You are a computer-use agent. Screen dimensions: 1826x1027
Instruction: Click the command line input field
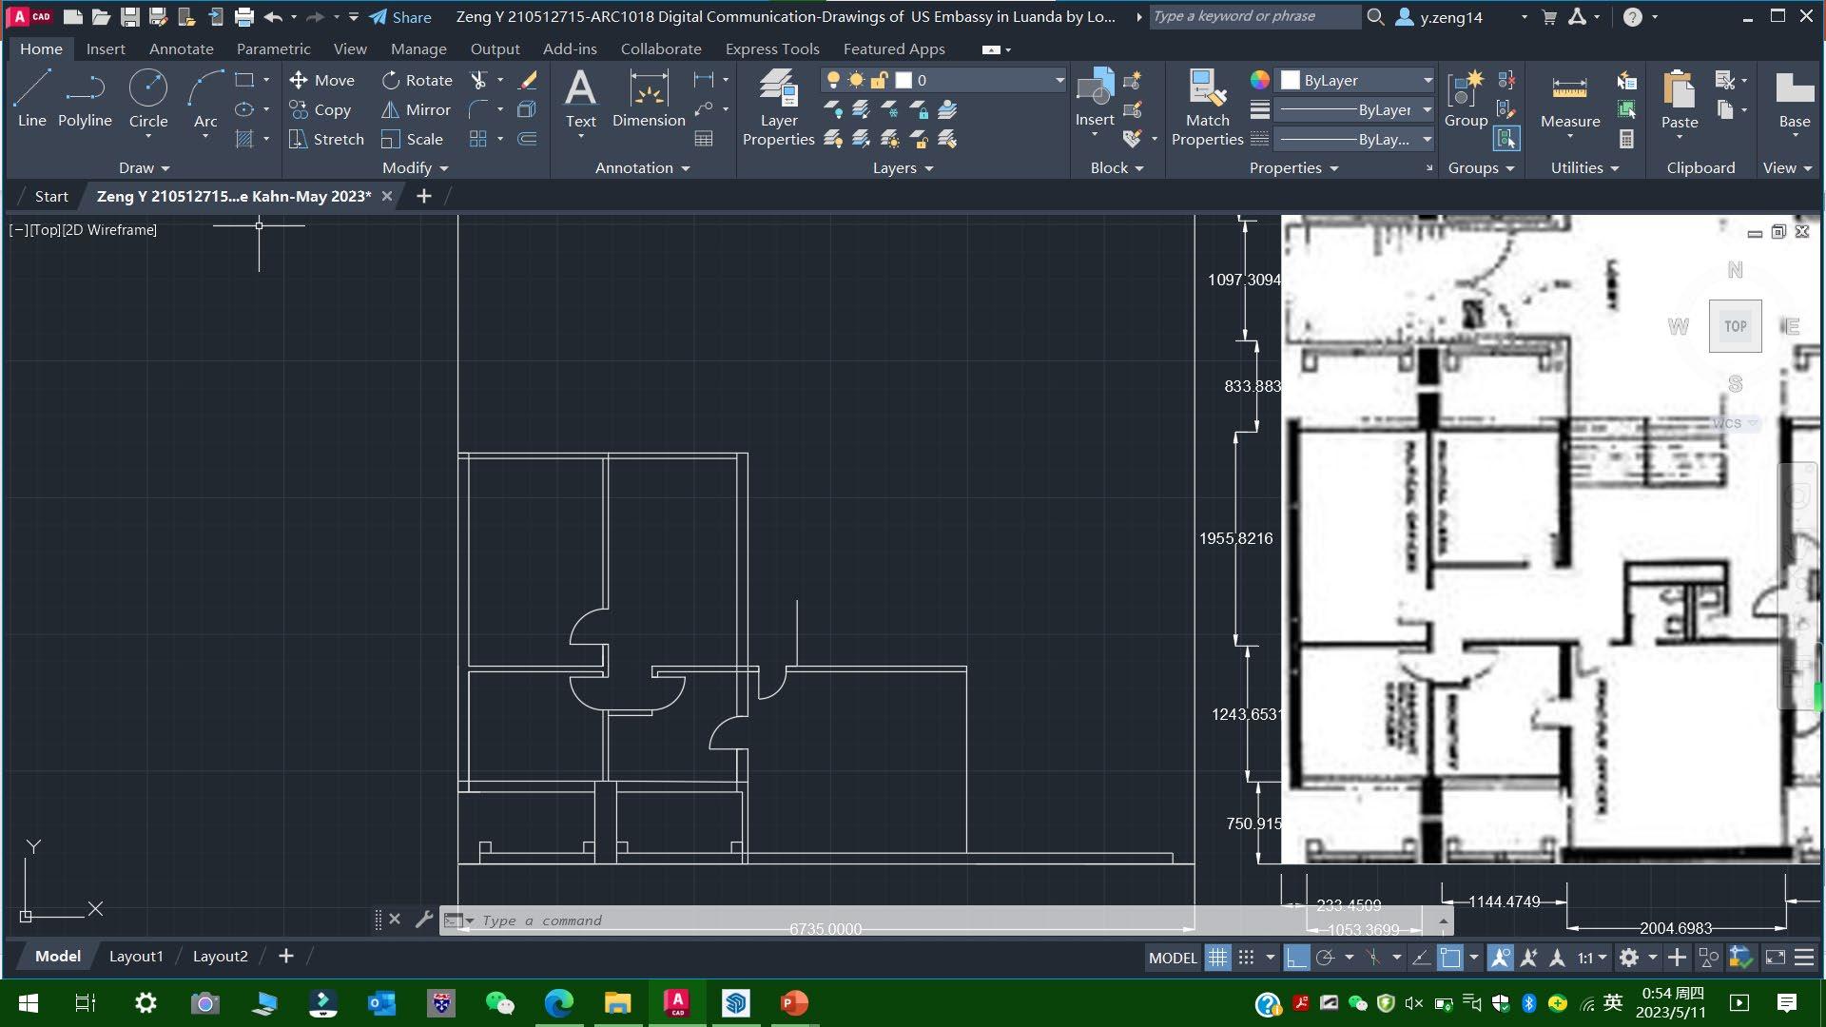pyautogui.click(x=761, y=920)
